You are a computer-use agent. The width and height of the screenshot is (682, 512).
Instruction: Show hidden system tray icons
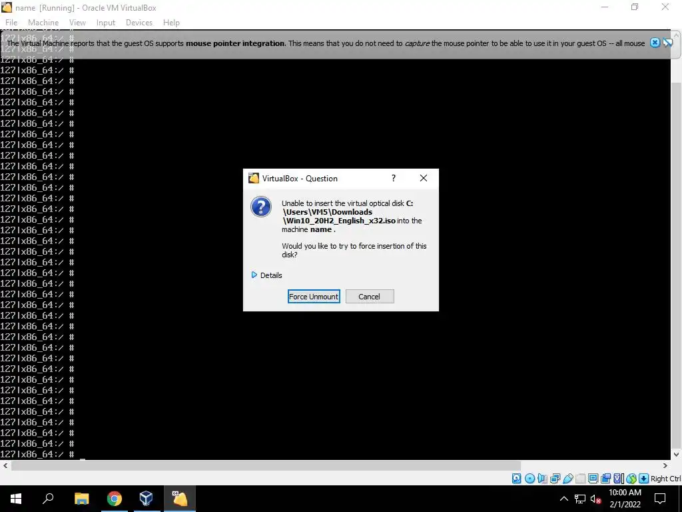(x=563, y=499)
